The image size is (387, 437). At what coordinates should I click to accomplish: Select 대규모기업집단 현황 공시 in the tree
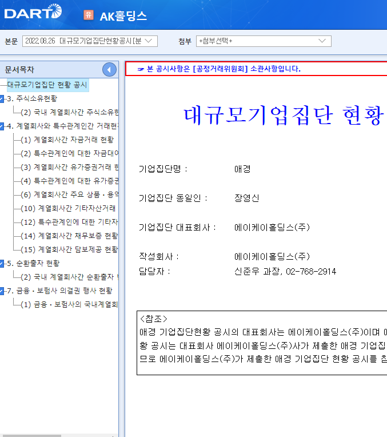point(47,85)
